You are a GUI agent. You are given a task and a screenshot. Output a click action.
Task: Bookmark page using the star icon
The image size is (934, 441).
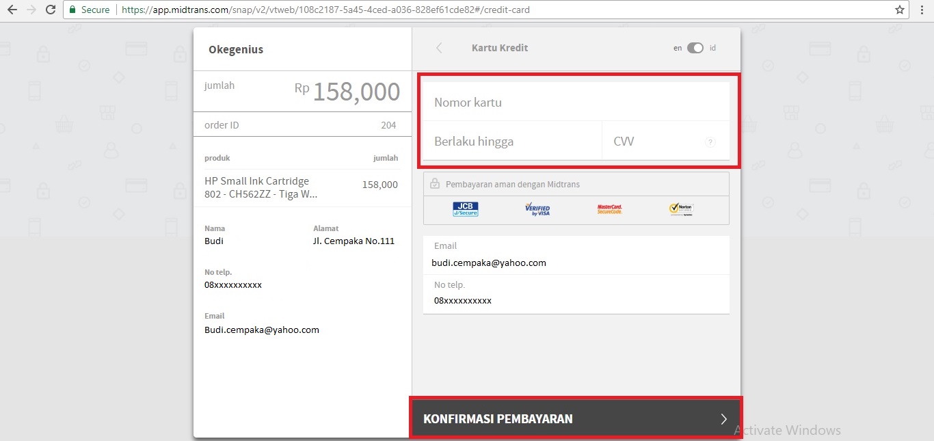pyautogui.click(x=900, y=10)
